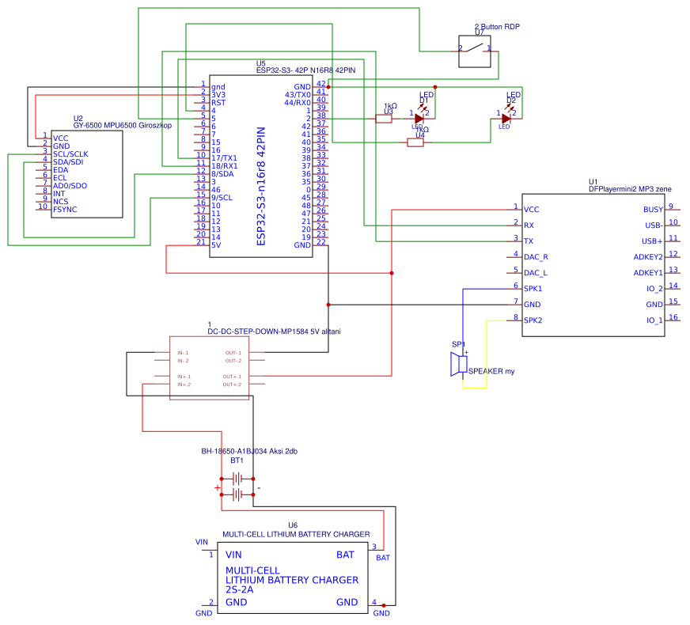Select the ADKEY2 pin label
Image resolution: width=690 pixels, height=625 pixels.
click(x=648, y=257)
